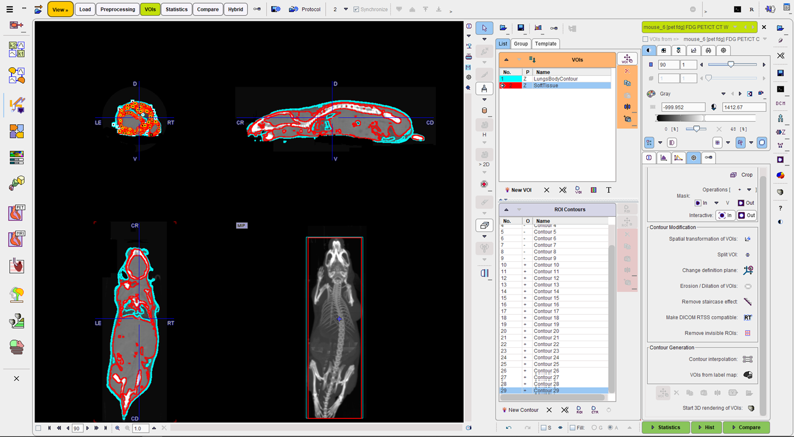Click the New Contour button

pyautogui.click(x=520, y=410)
